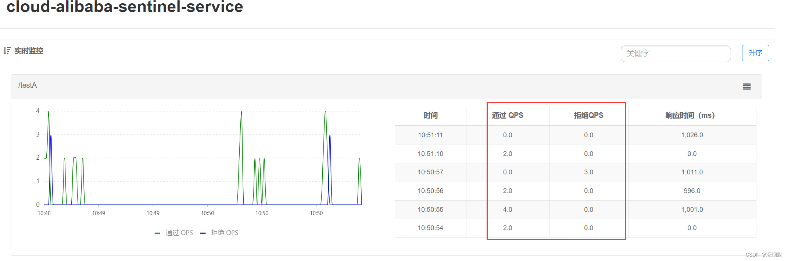Open the /testA chart hamburger menu icon
The width and height of the screenshot is (788, 261).
point(746,87)
